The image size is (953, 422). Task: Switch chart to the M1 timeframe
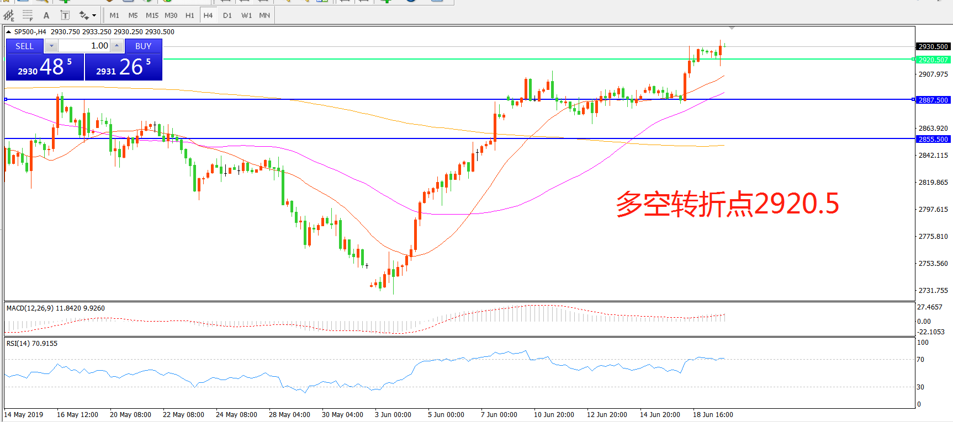[114, 15]
